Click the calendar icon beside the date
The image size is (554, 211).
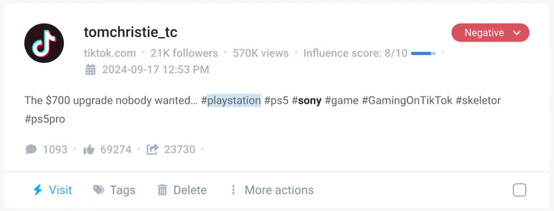tap(90, 69)
